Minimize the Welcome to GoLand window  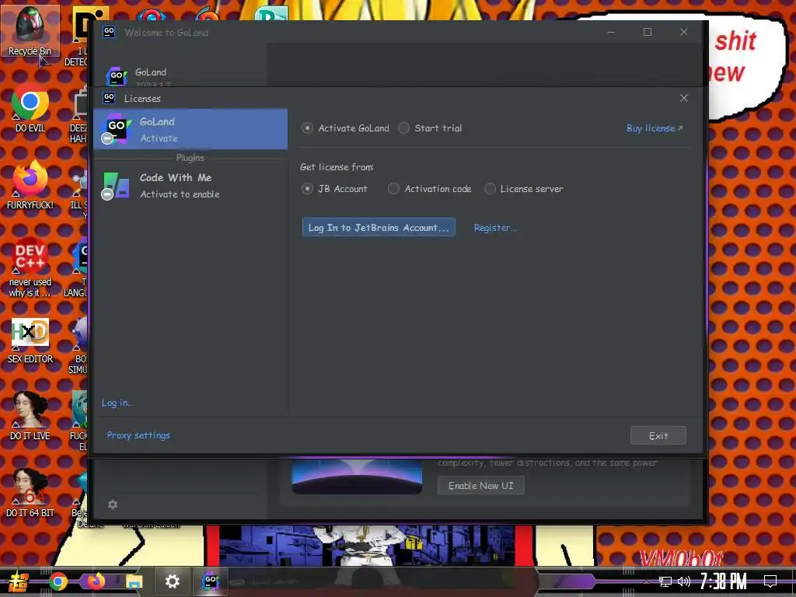coord(611,32)
